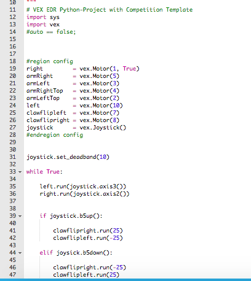Click 'clawflipleft.run(-25)' on line 42
Viewport: 251px width, 281px height.
(88, 238)
